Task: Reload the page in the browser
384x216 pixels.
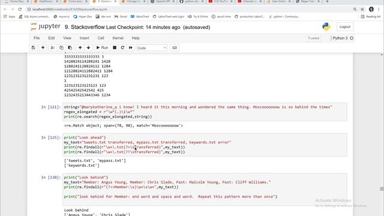Action: (x=20, y=10)
